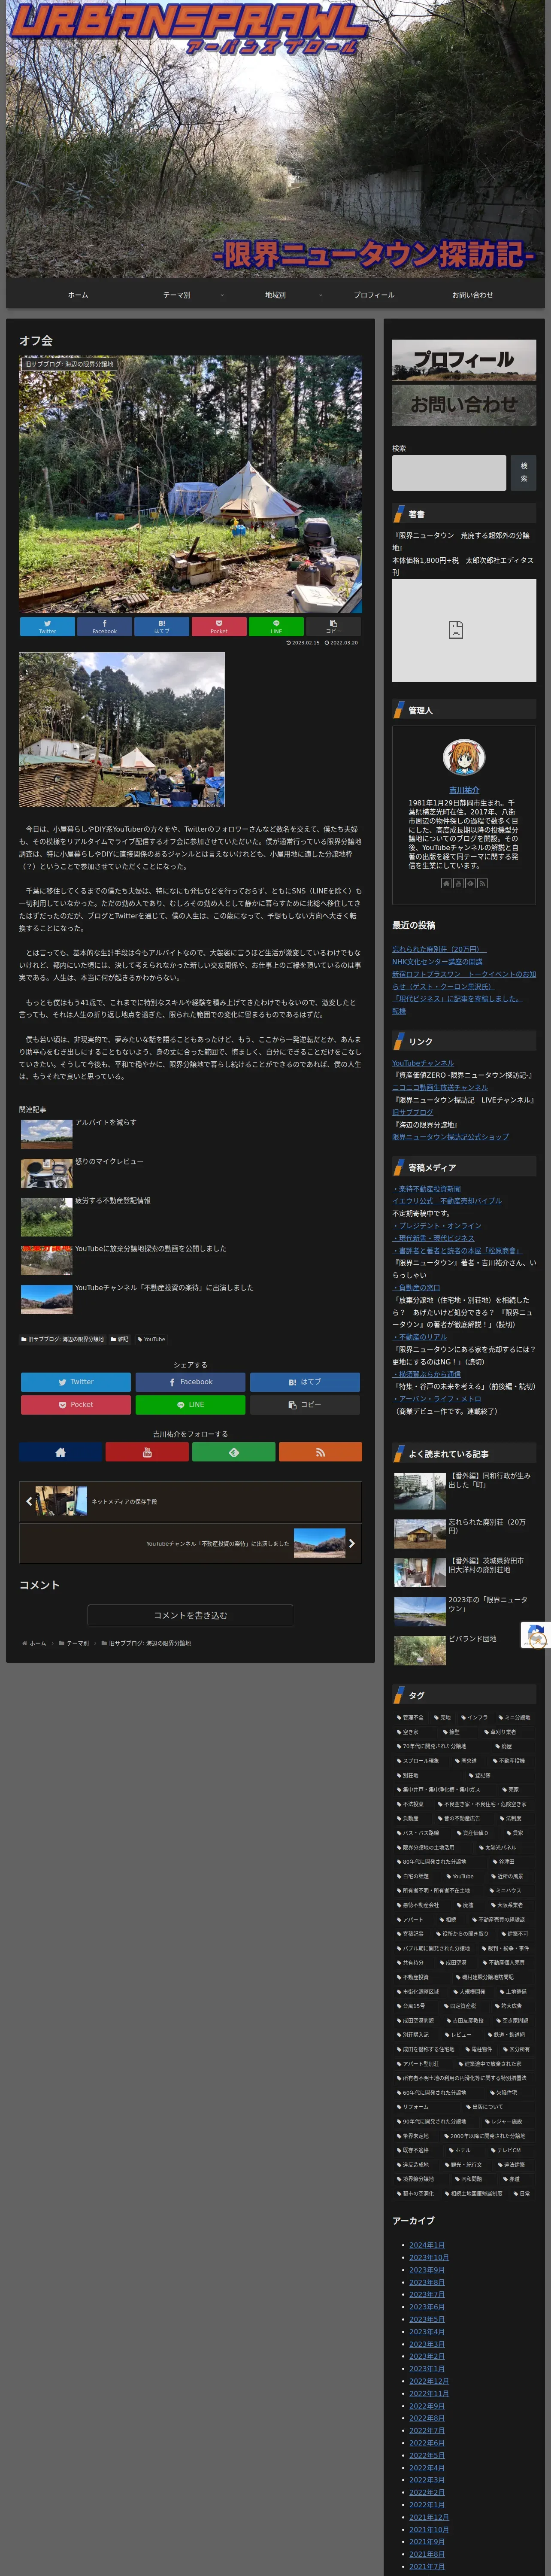
Task: Share via the large Pocket button
Action: (76, 1405)
